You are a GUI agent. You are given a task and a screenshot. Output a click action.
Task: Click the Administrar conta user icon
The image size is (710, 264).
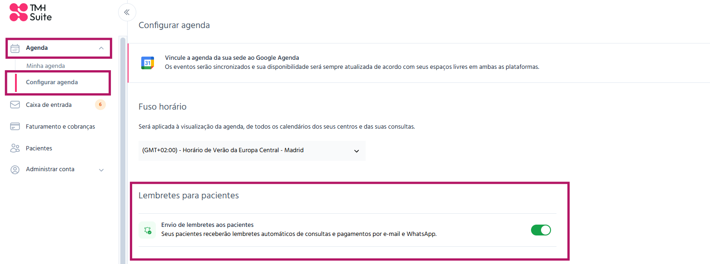[x=15, y=169]
